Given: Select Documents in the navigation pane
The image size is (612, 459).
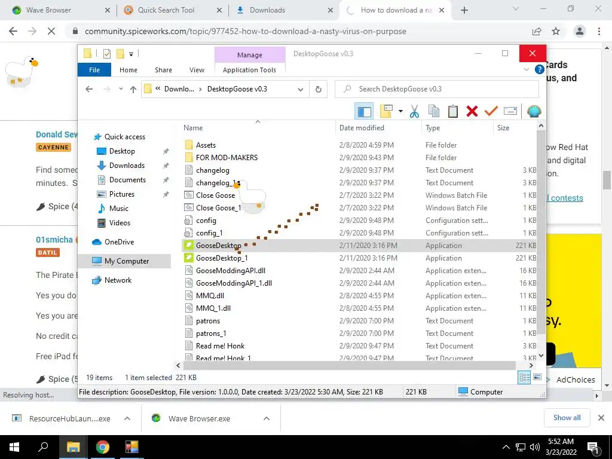Looking at the screenshot, I should (128, 180).
